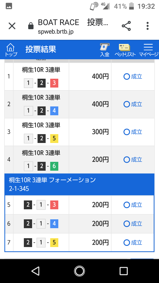Tap the browser share icon
The width and height of the screenshot is (159, 283).
[x=126, y=26]
